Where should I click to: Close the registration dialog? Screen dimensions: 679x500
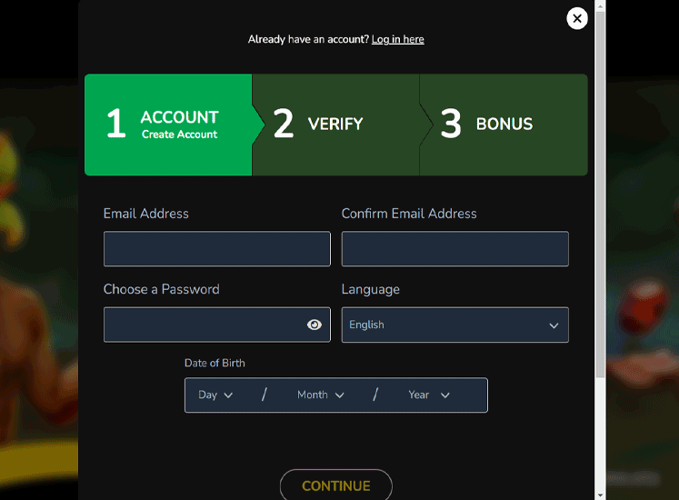(x=576, y=18)
